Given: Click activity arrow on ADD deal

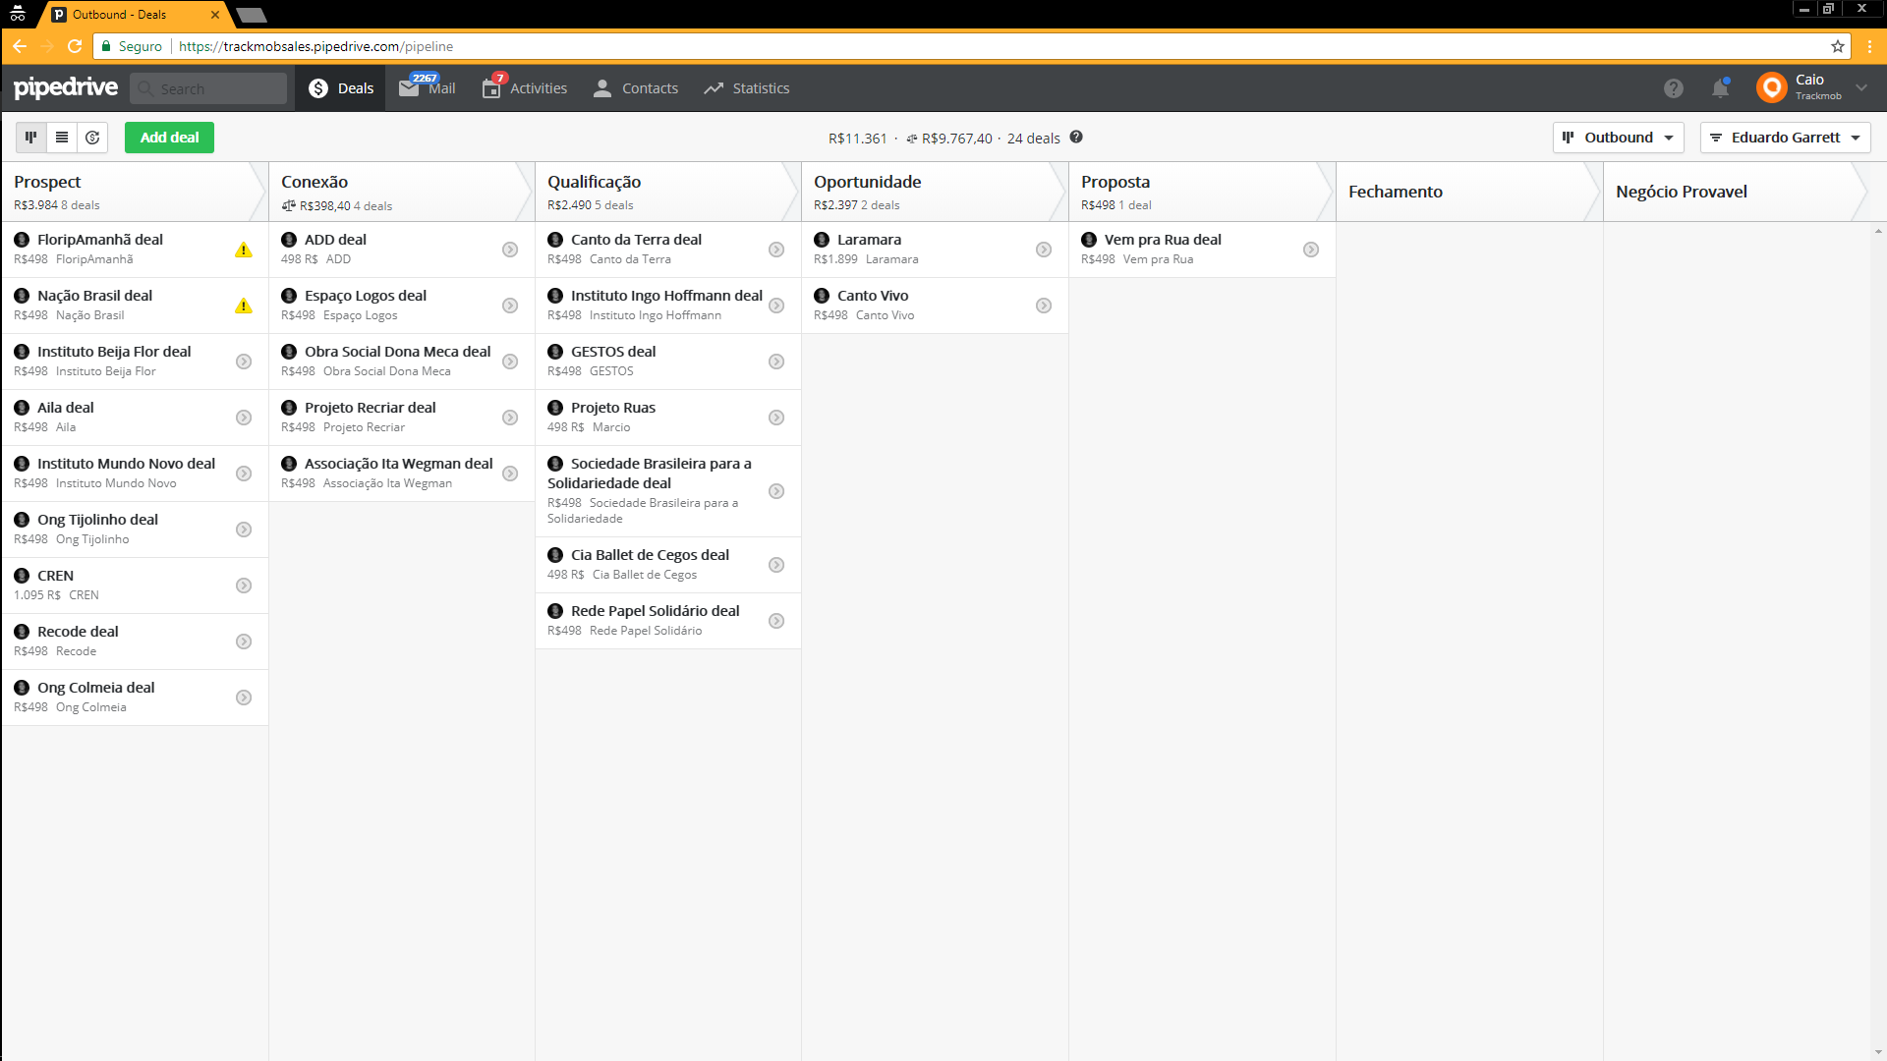Looking at the screenshot, I should [510, 250].
